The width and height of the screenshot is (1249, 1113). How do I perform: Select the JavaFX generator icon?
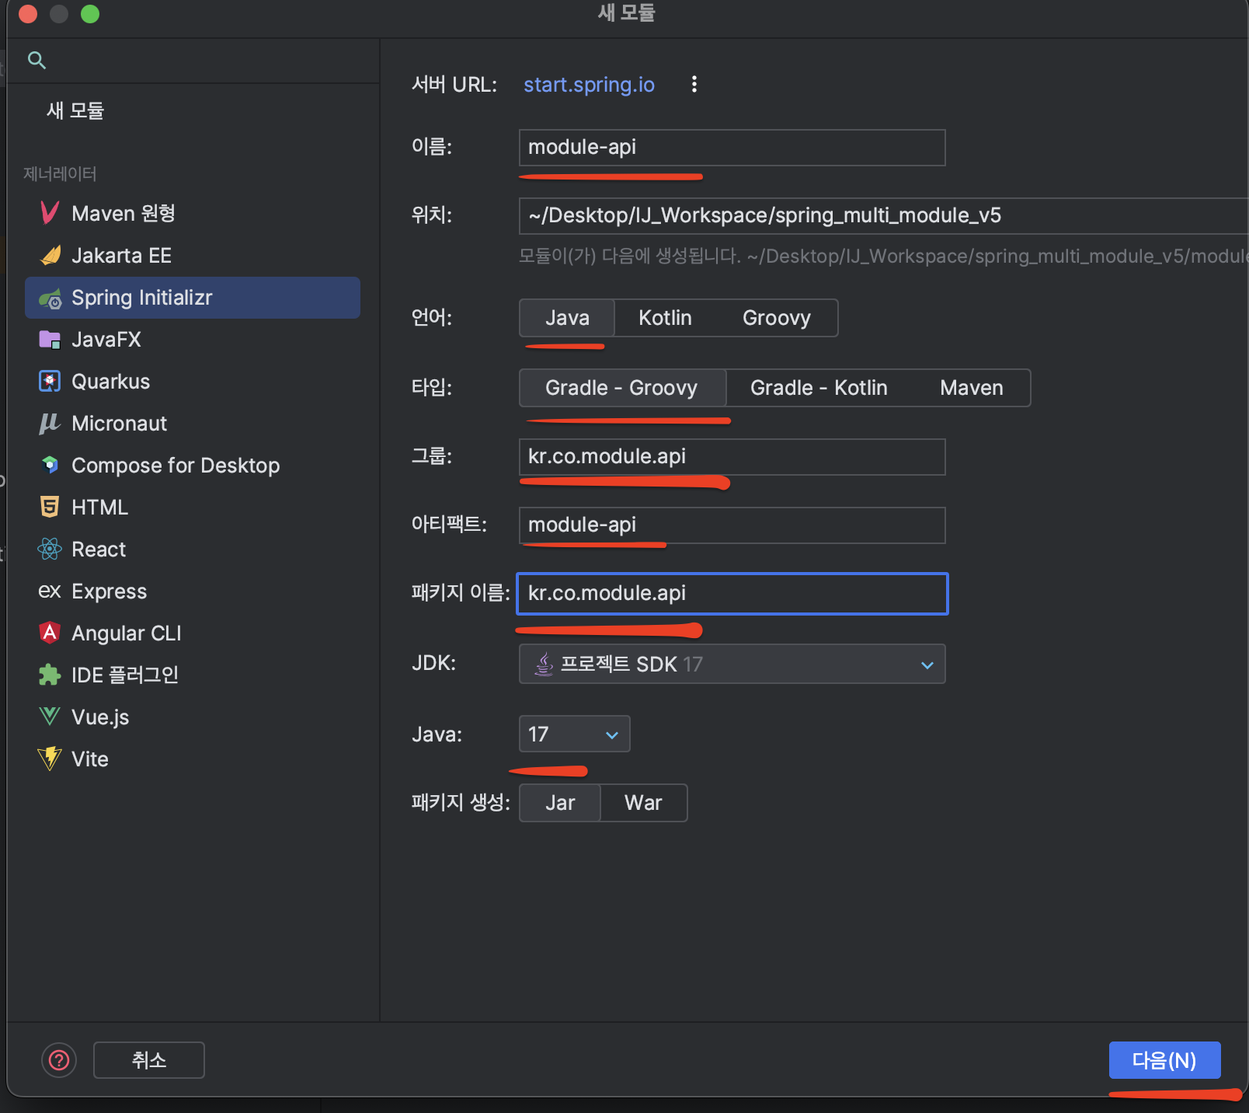[50, 340]
